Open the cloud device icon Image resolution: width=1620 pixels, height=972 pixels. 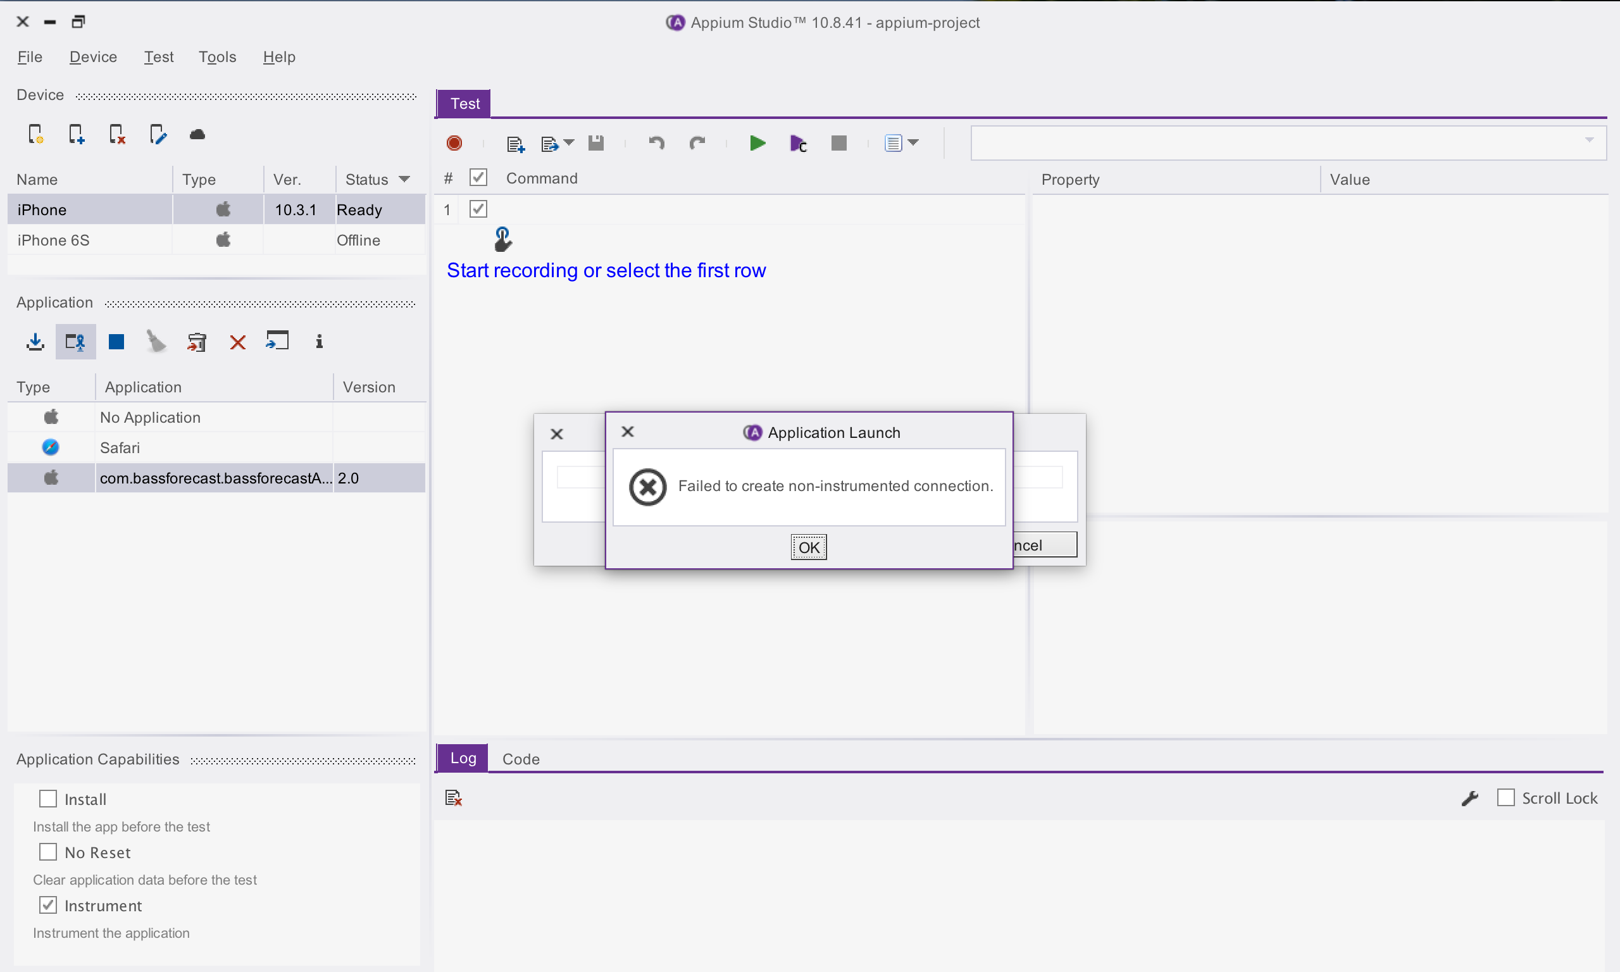point(197,134)
